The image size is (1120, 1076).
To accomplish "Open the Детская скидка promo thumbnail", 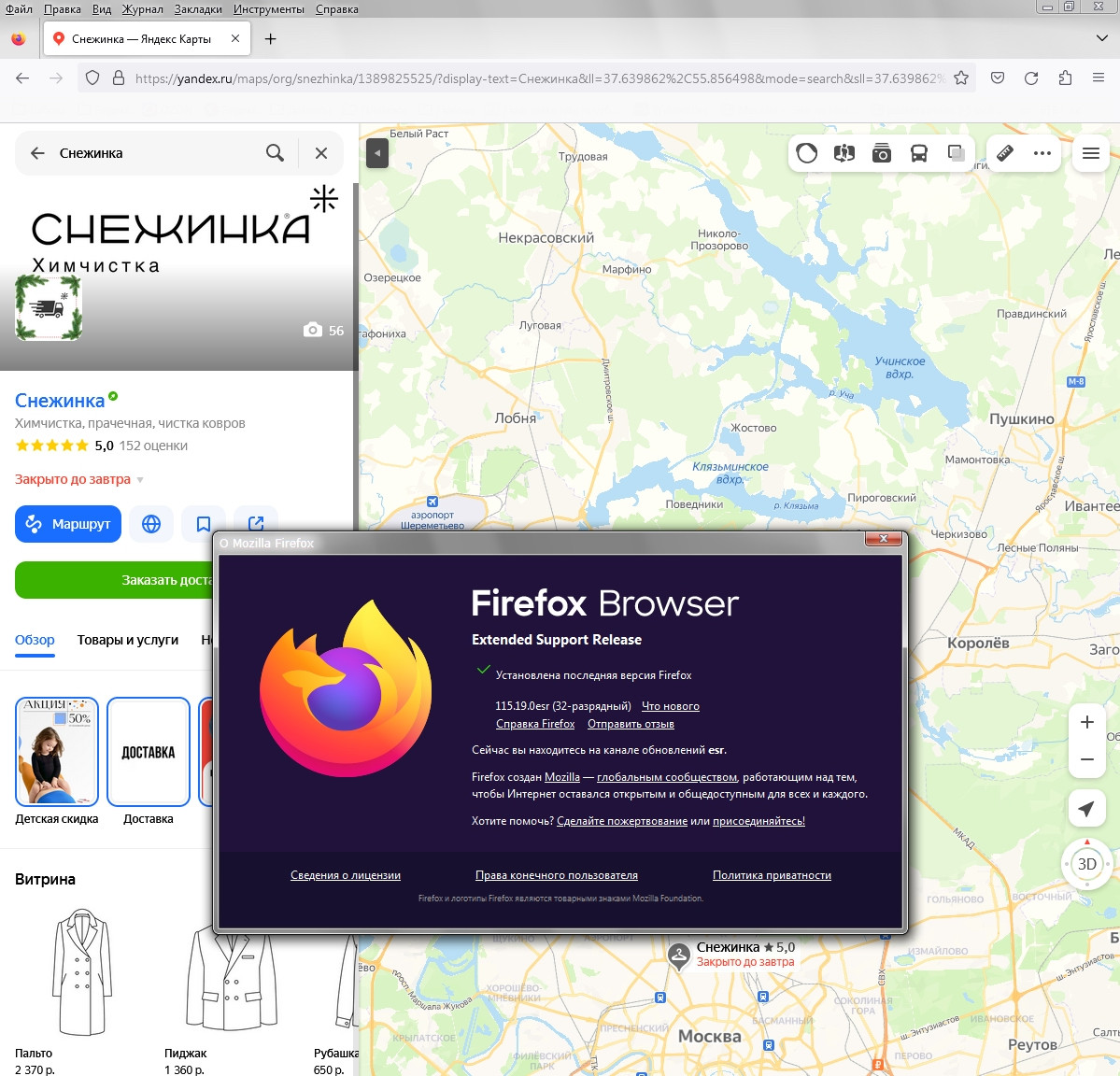I will [x=57, y=752].
